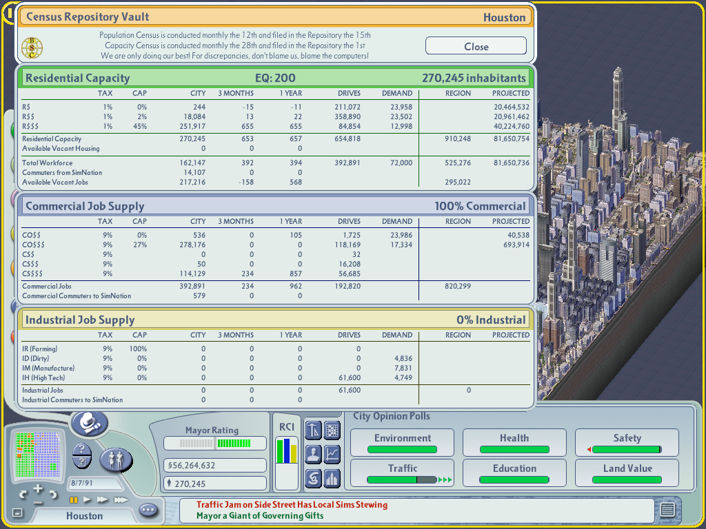The width and height of the screenshot is (706, 529).
Task: Click the Residential Capacity region value 910,248
Action: 458,138
